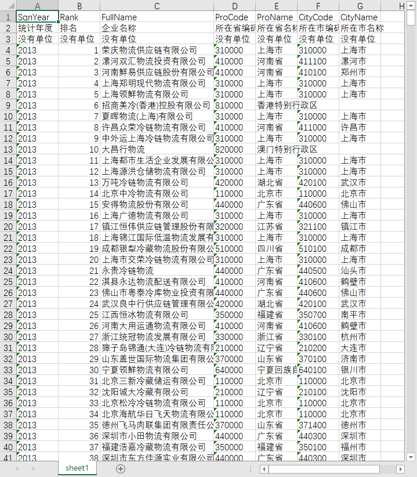Image resolution: width=417 pixels, height=477 pixels.
Task: Select cell 宁夏领鲜物流有限公司
Action: (157, 370)
